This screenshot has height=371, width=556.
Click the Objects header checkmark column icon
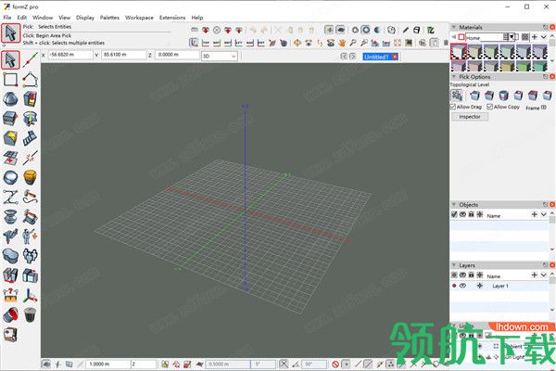tap(454, 214)
